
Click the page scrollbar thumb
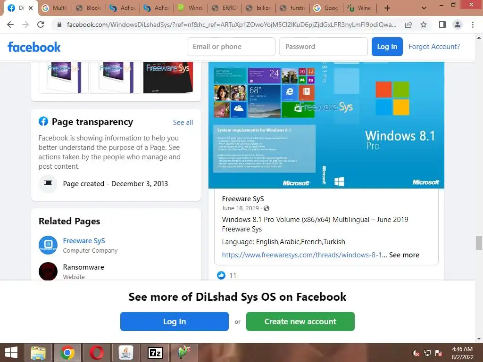(479, 243)
